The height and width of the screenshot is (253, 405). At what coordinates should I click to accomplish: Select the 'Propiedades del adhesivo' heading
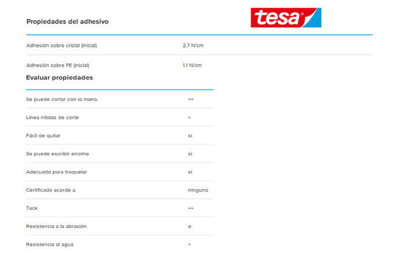click(x=68, y=21)
